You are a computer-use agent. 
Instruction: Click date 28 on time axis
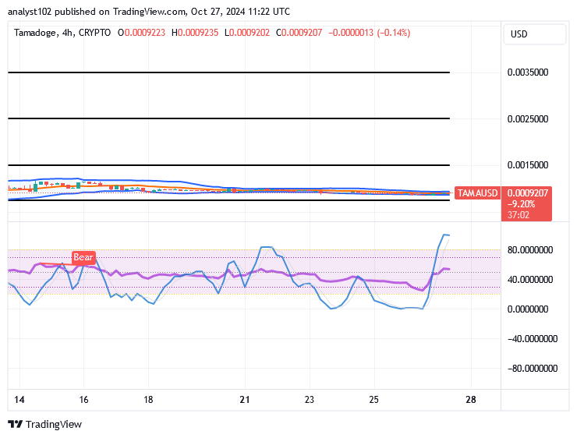tap(471, 399)
